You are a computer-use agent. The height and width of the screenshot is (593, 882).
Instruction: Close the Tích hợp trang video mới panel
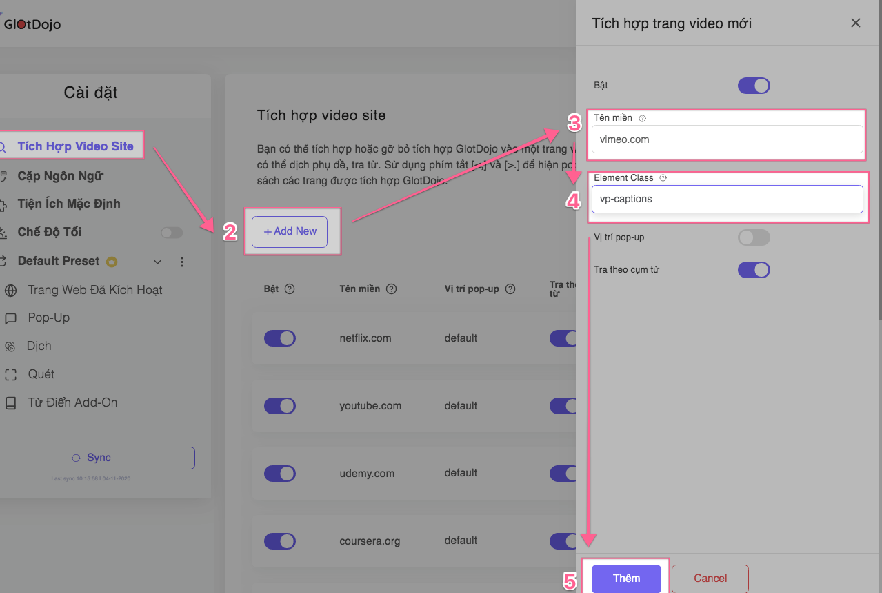(x=856, y=23)
